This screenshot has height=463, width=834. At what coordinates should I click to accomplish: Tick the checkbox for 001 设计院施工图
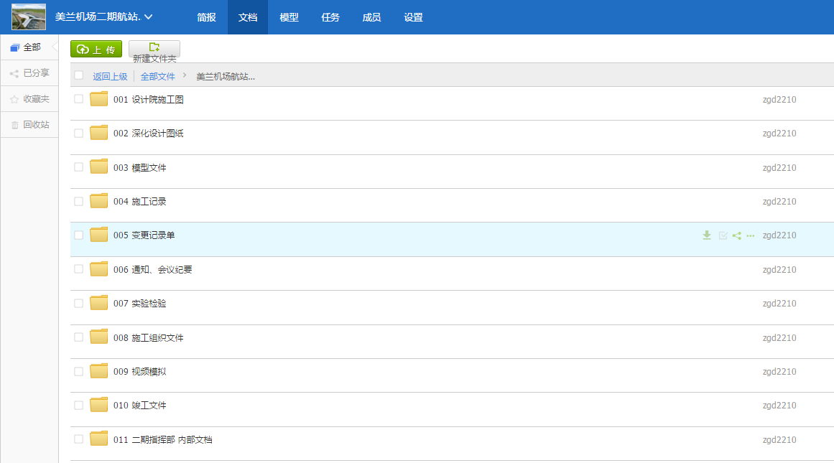click(79, 99)
